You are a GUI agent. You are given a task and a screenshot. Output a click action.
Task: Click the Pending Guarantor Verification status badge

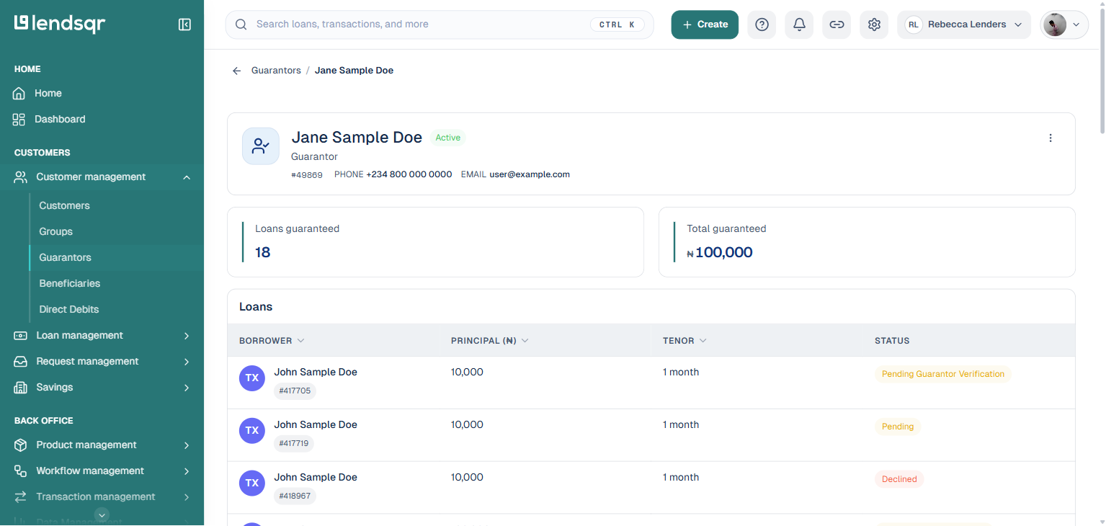point(943,375)
